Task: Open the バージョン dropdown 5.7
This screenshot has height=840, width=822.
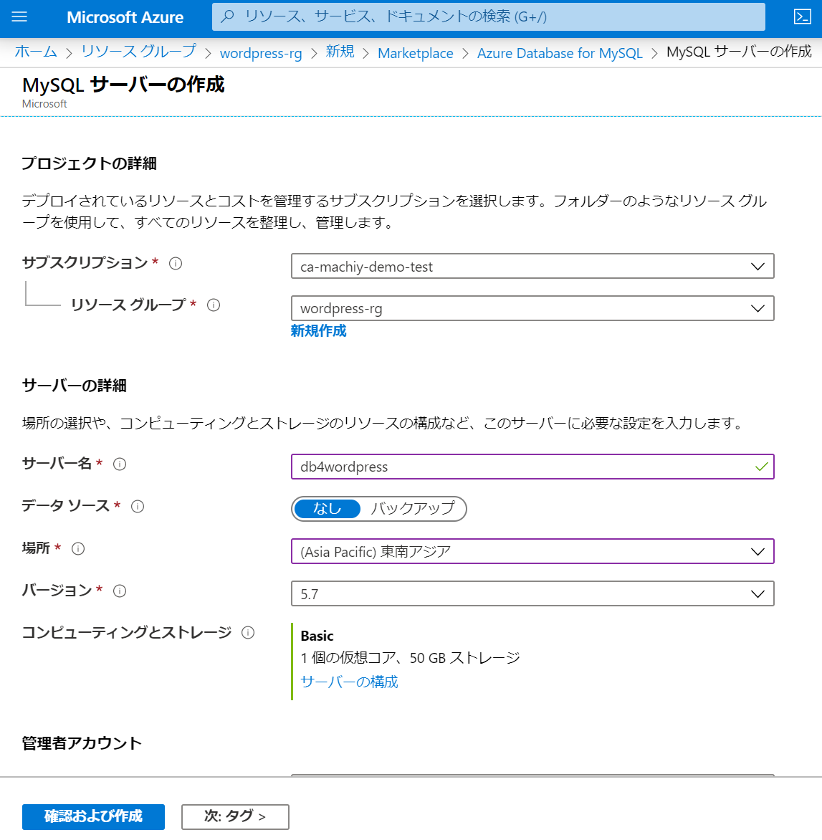Action: [532, 594]
